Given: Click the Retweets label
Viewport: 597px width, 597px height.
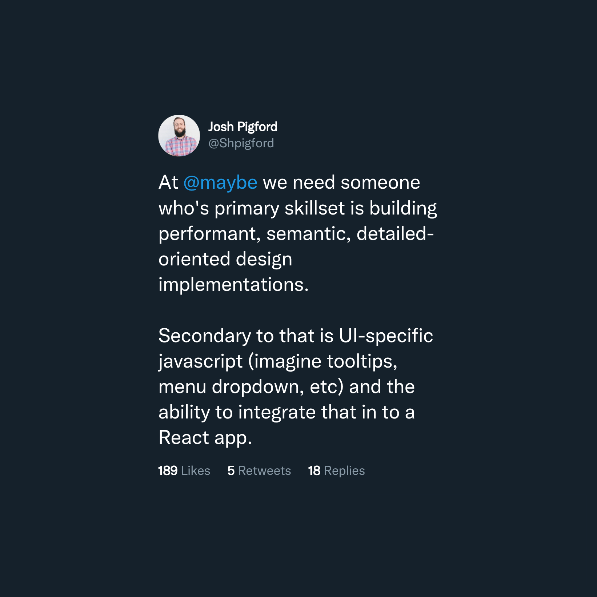Looking at the screenshot, I should point(264,470).
